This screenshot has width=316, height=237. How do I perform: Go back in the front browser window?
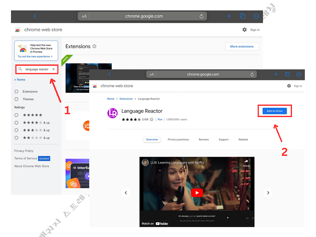pos(110,74)
